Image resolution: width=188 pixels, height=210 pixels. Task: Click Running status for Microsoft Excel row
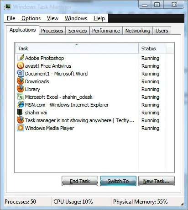point(150,97)
